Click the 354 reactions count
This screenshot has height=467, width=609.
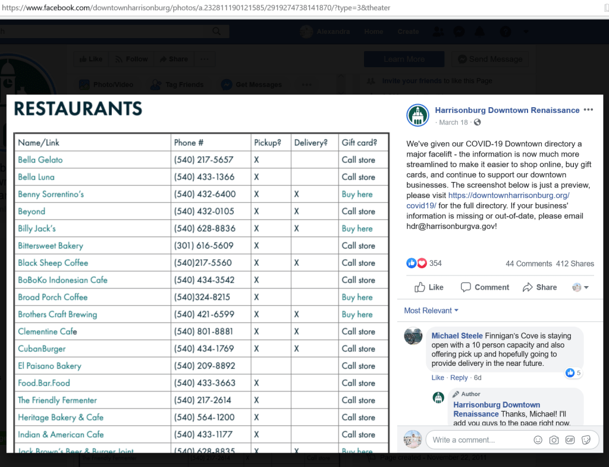coord(435,263)
